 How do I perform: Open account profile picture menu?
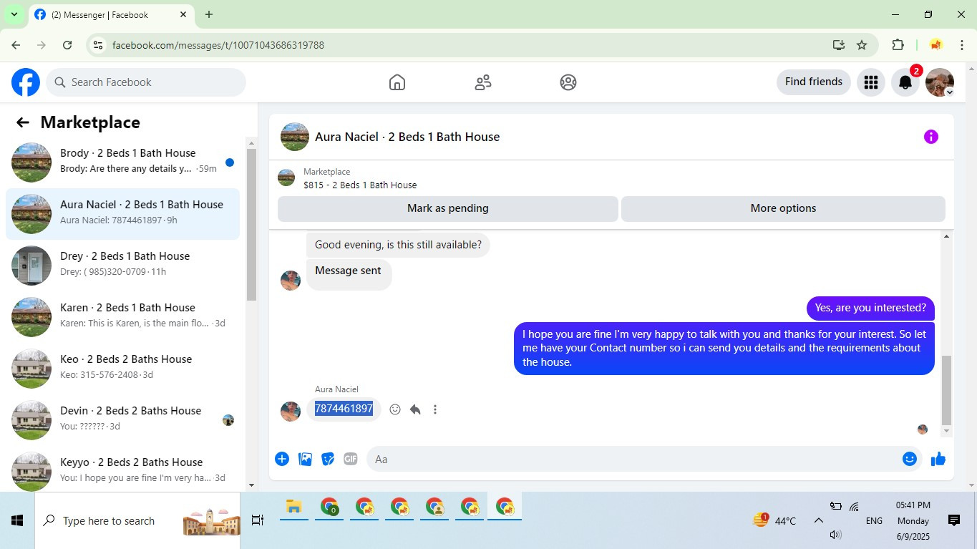tap(940, 82)
